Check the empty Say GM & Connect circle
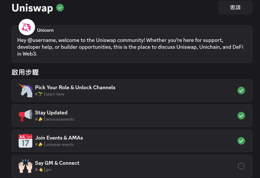The image size is (260, 178). click(x=241, y=166)
